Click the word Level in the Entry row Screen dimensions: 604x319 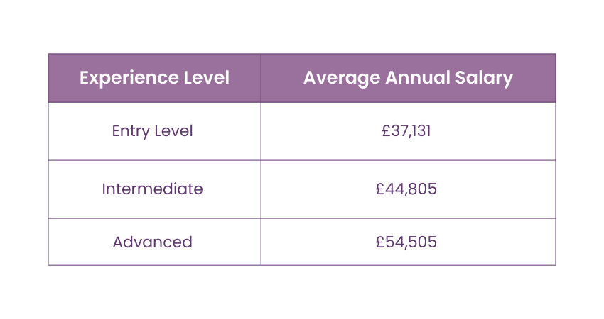point(175,131)
